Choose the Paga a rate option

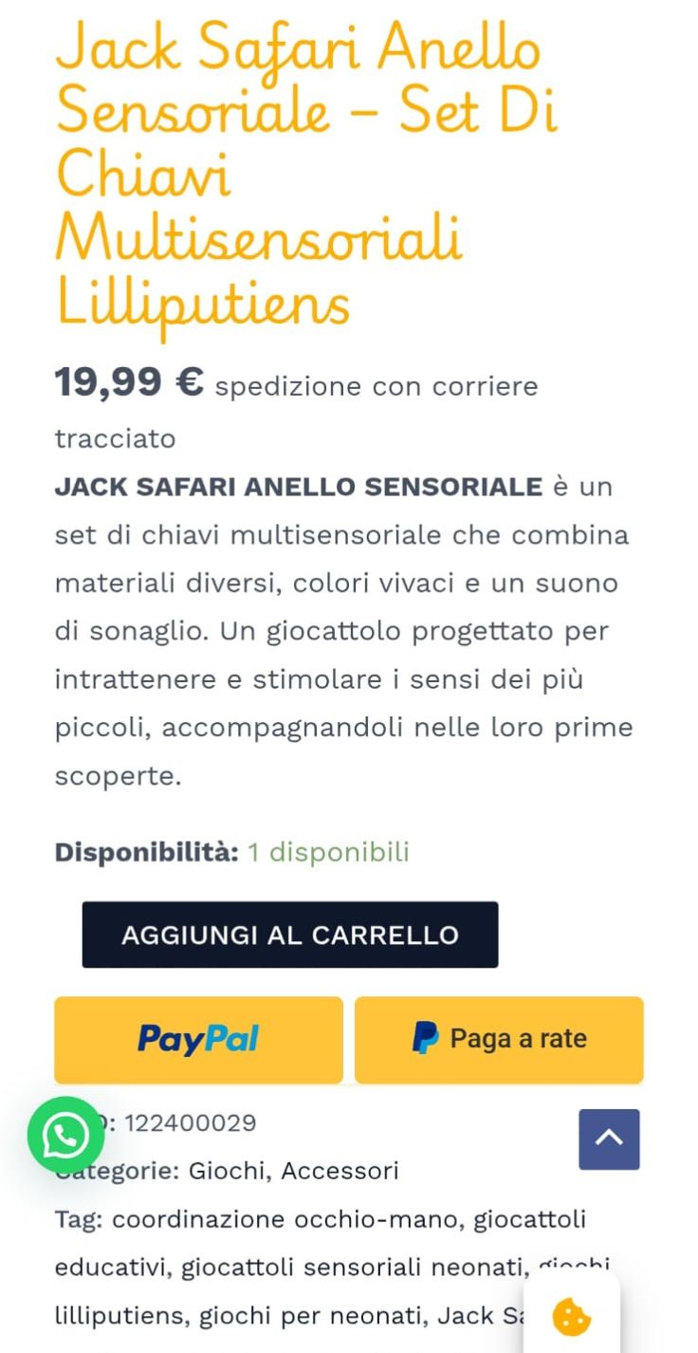coord(499,1039)
